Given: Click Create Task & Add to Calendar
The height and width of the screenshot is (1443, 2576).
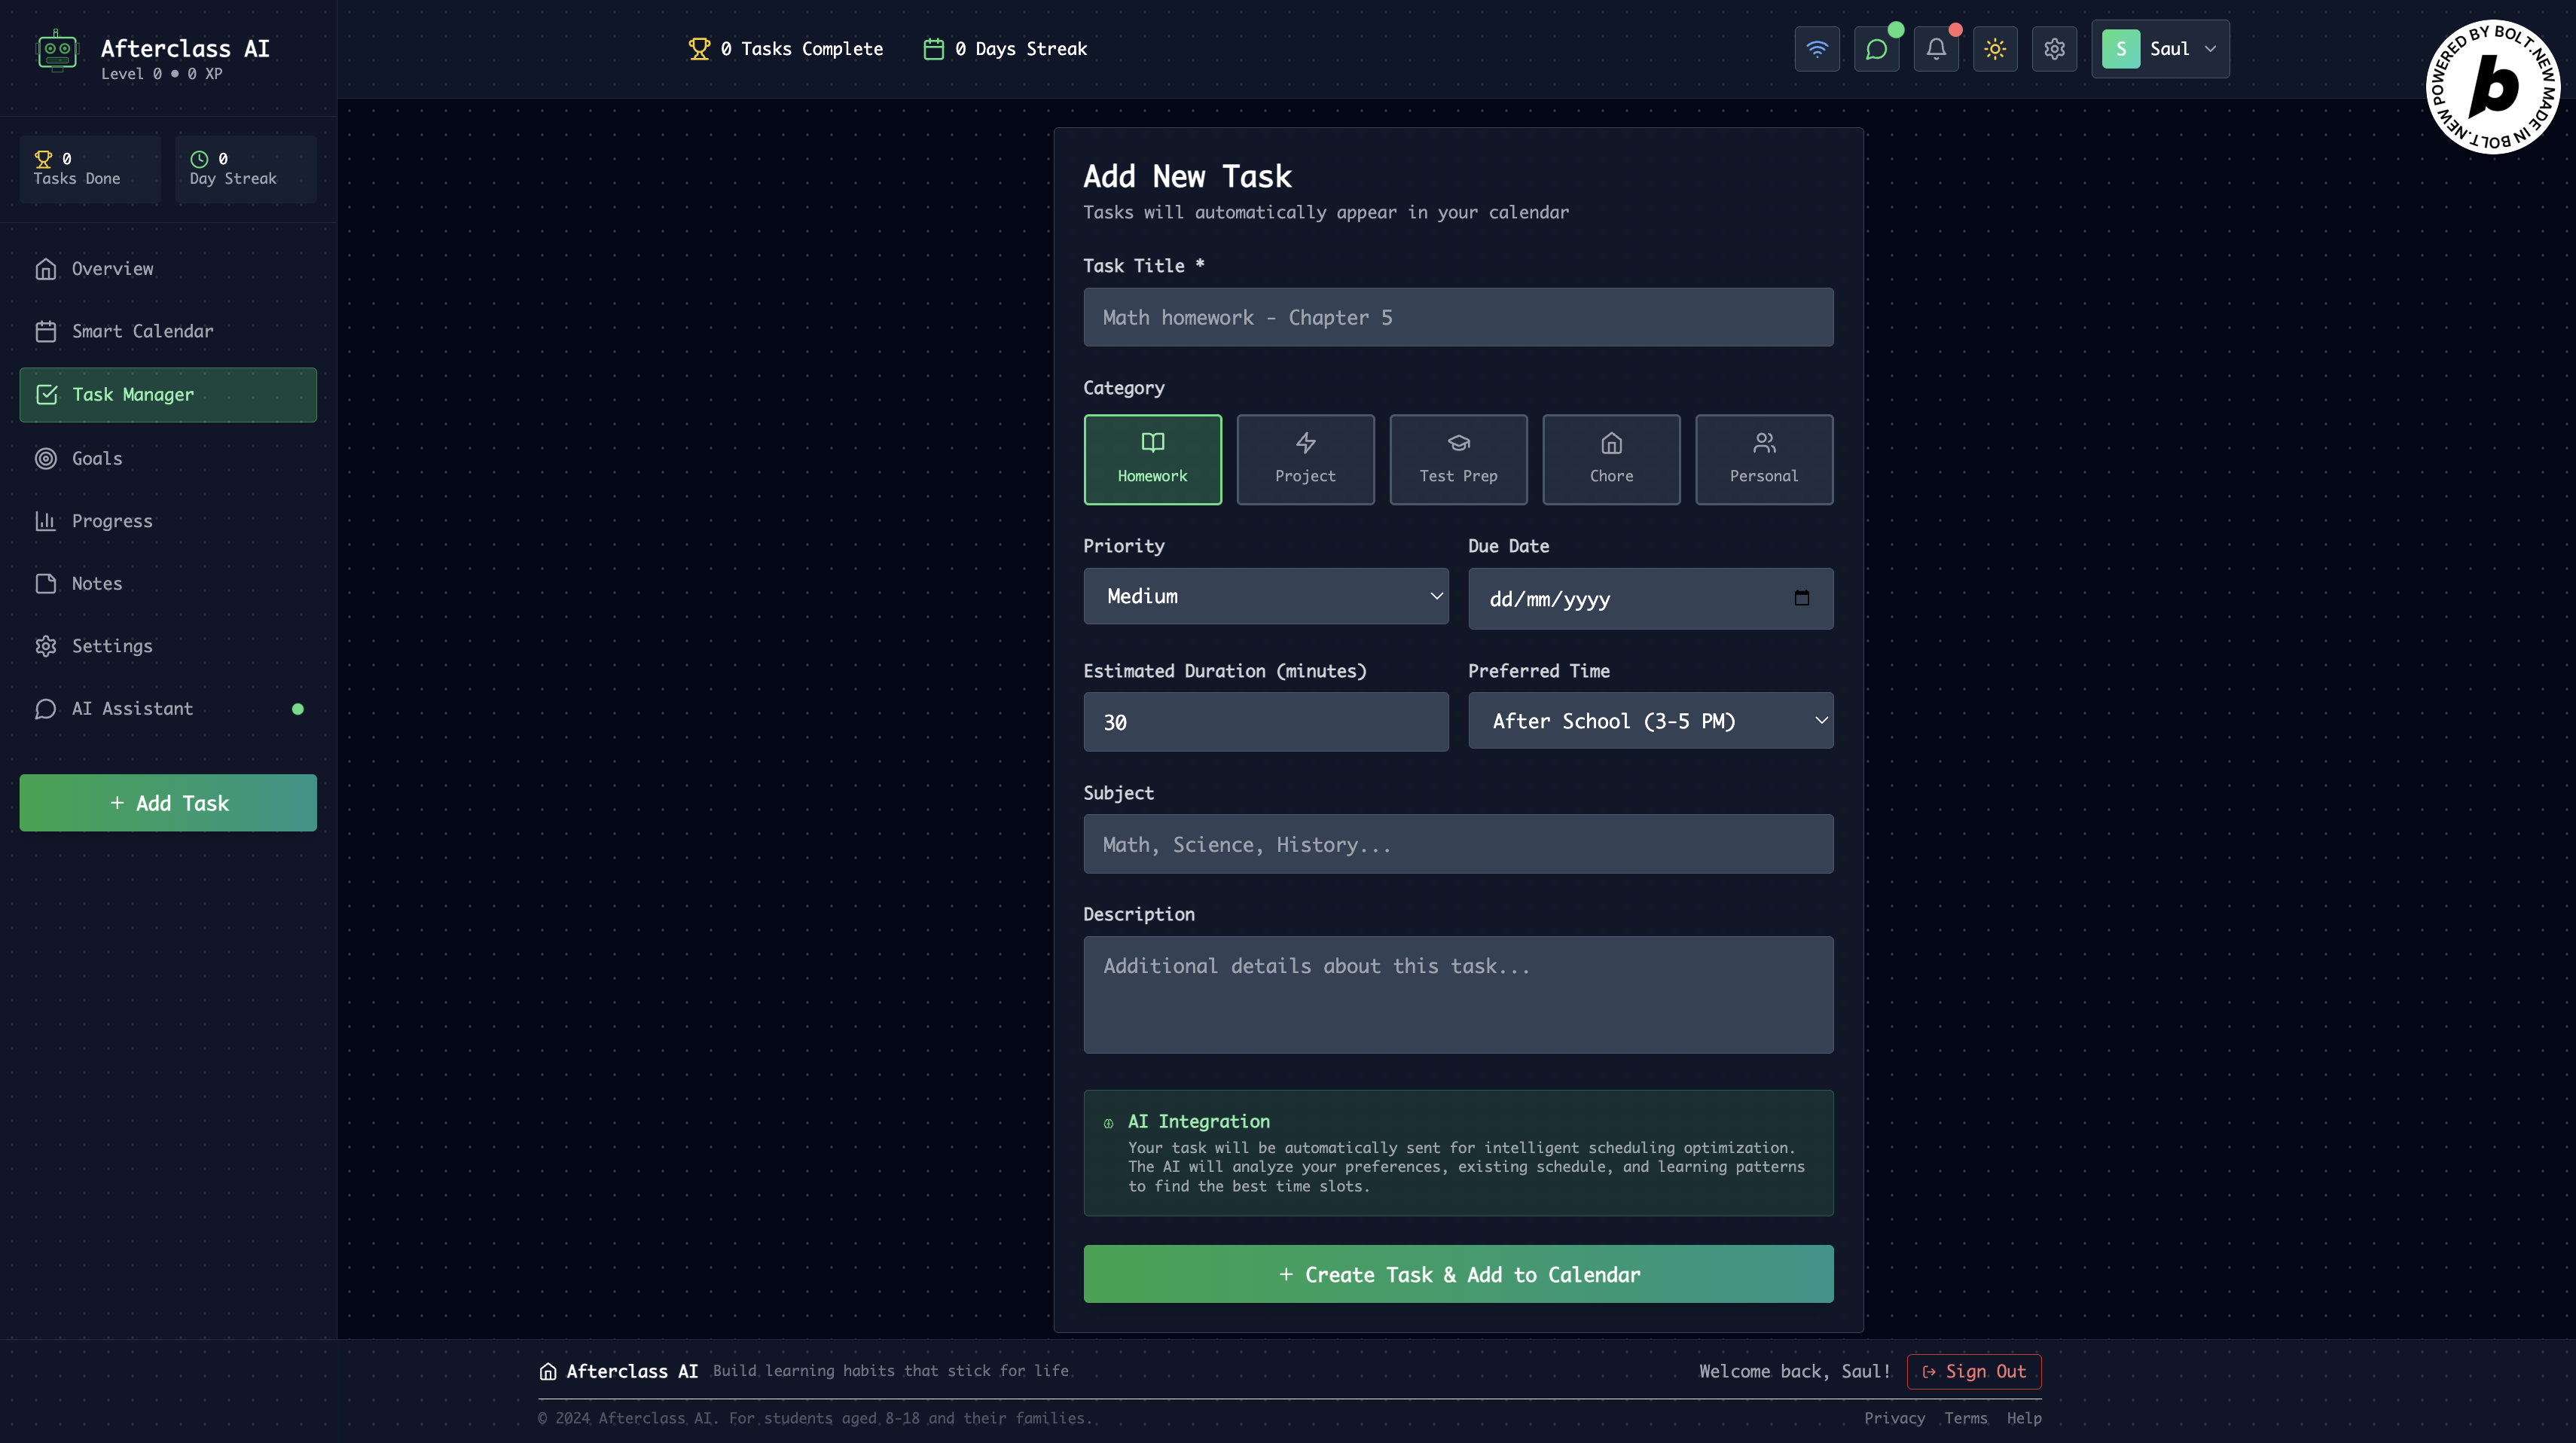Looking at the screenshot, I should point(1457,1273).
